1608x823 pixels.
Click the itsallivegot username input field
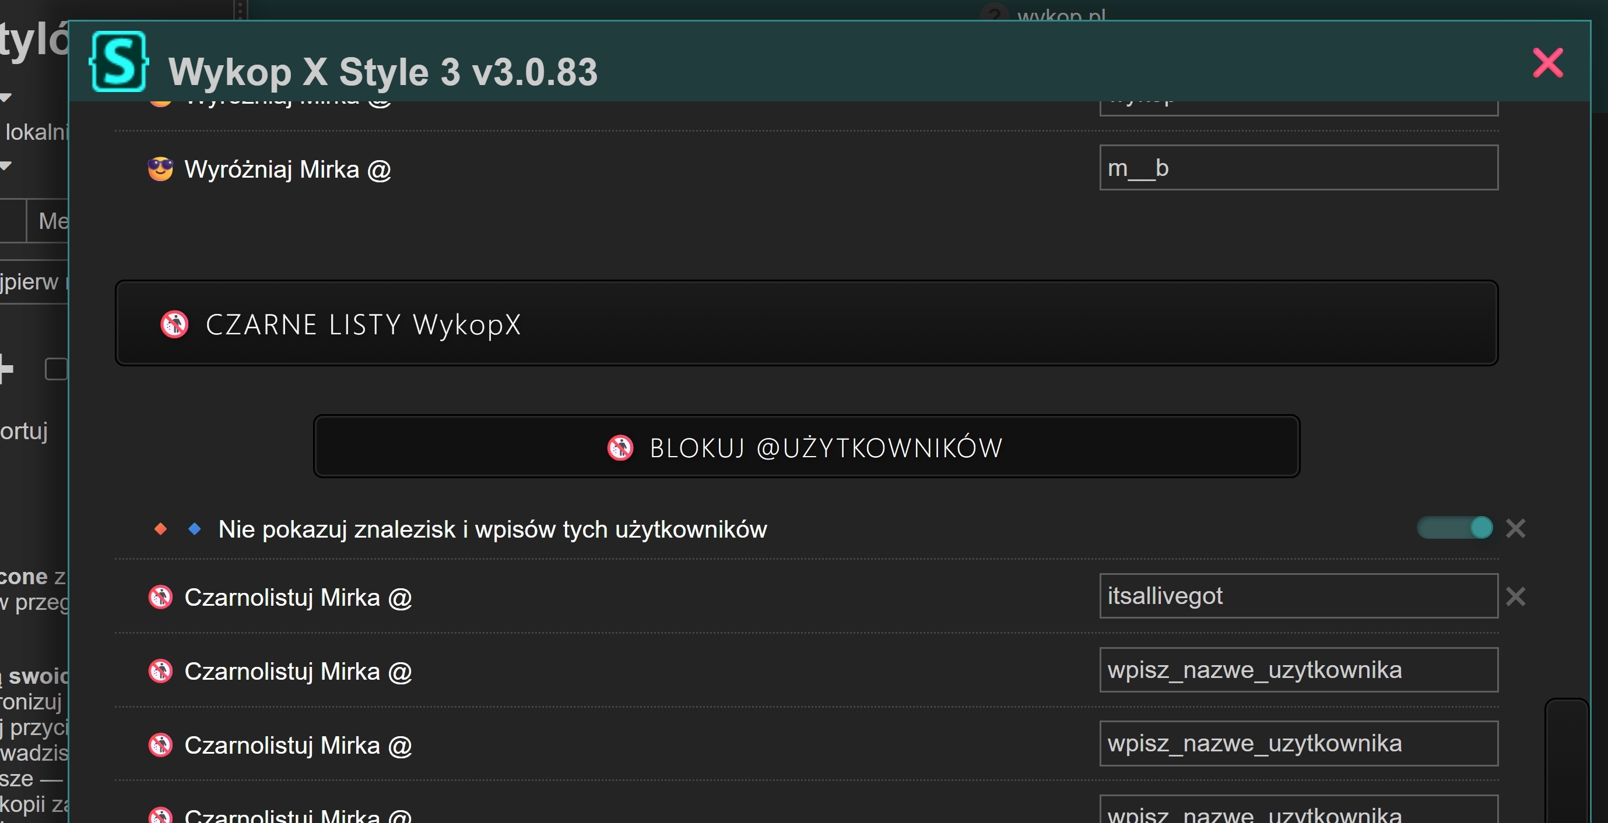click(x=1298, y=596)
